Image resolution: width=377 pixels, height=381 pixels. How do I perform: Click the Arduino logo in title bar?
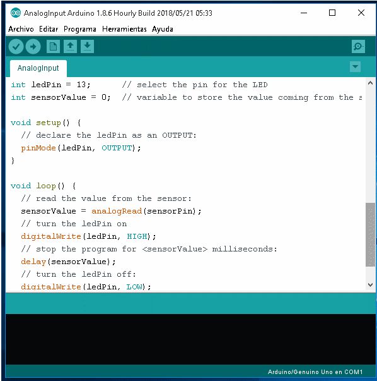tap(16, 13)
